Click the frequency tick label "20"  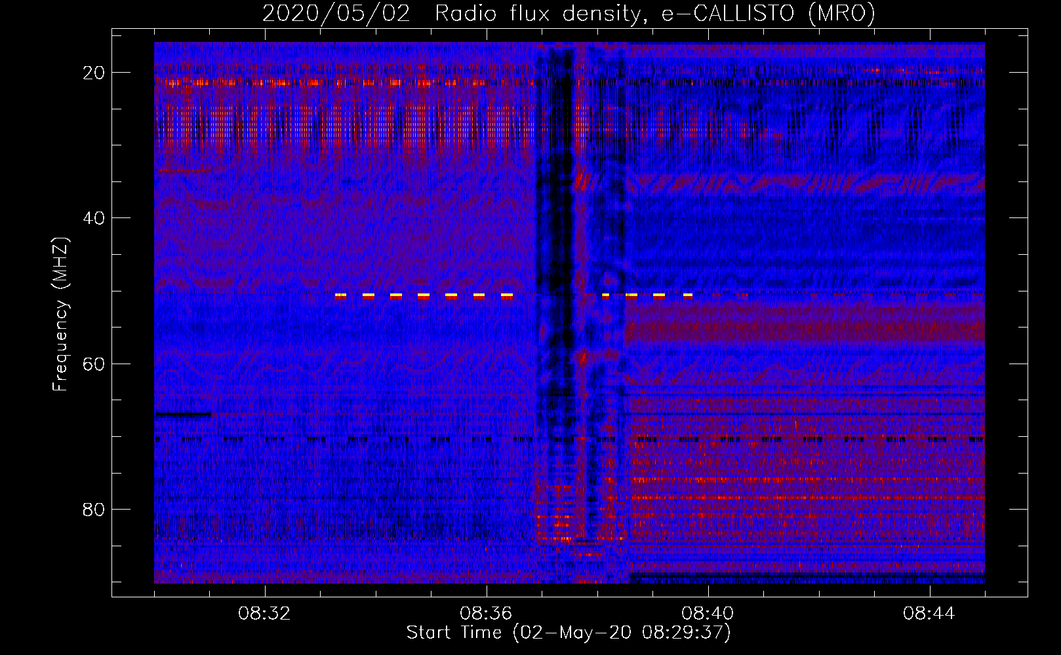[94, 73]
